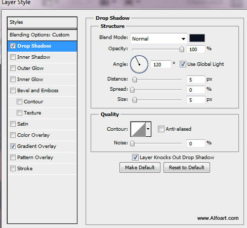The height and width of the screenshot is (228, 247).
Task: Open the contour picker dropdown arrow
Action: (x=148, y=129)
